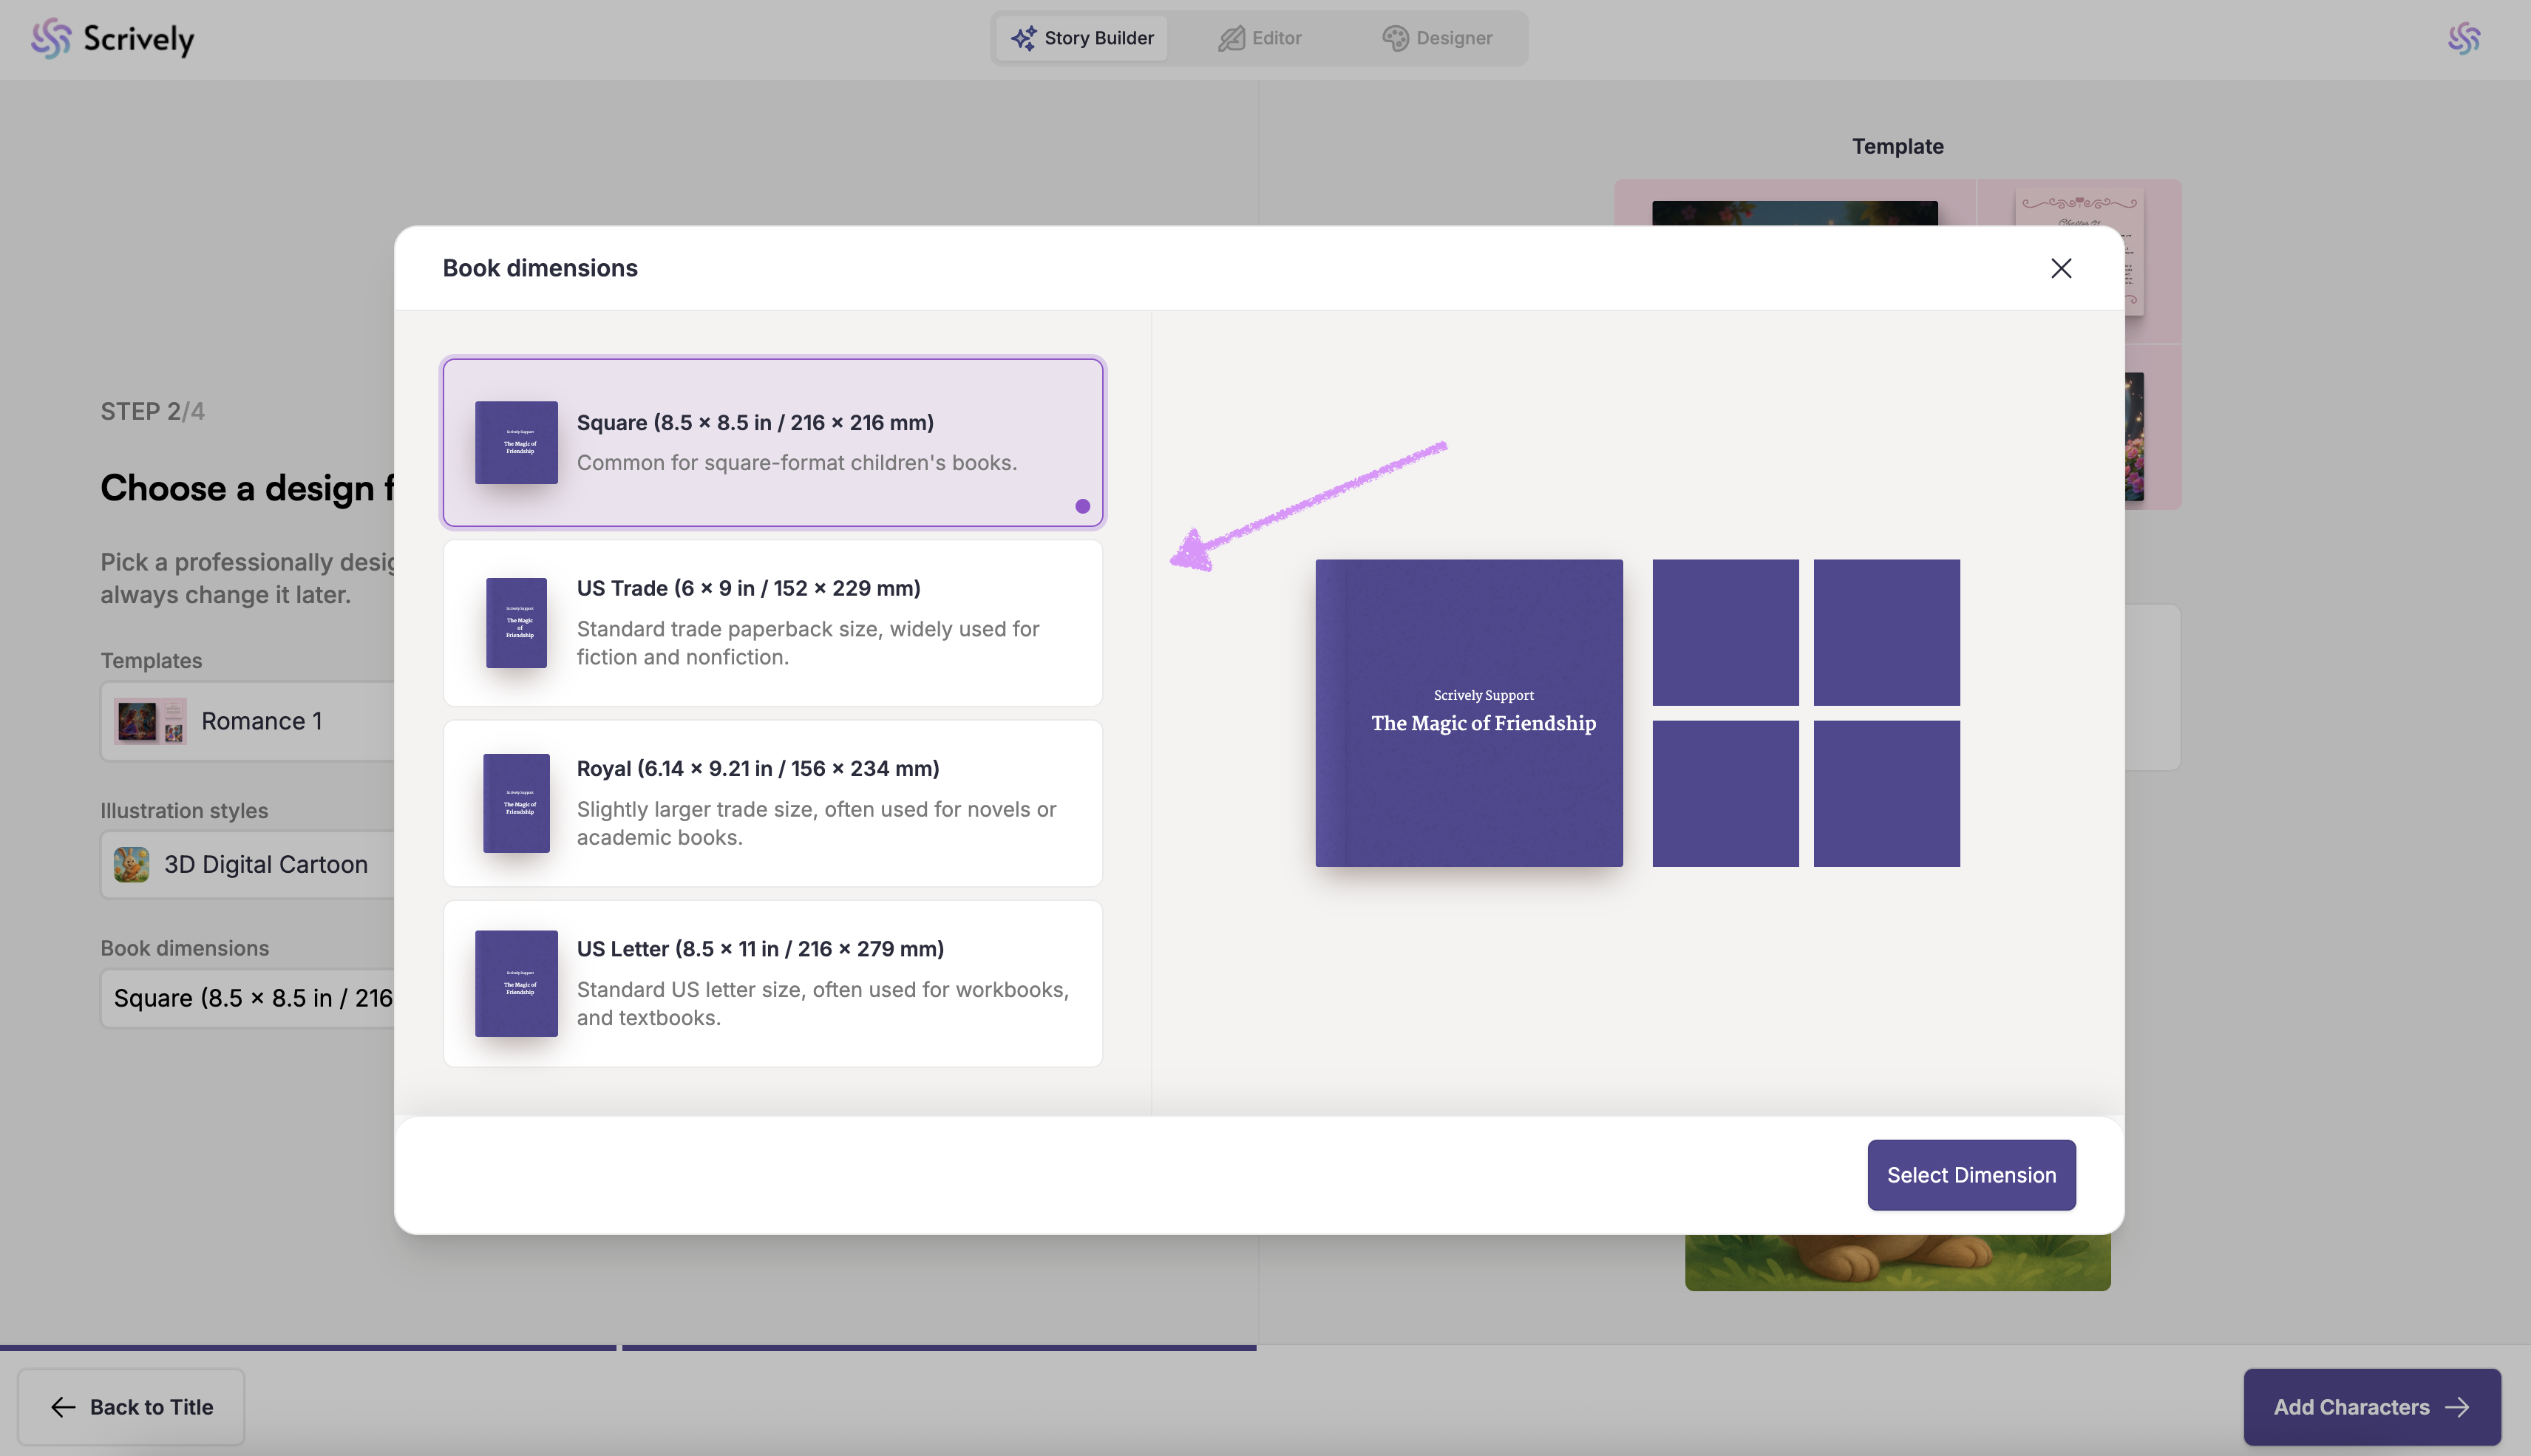2531x1456 pixels.
Task: Click the Royal book cover icon
Action: coord(516,803)
